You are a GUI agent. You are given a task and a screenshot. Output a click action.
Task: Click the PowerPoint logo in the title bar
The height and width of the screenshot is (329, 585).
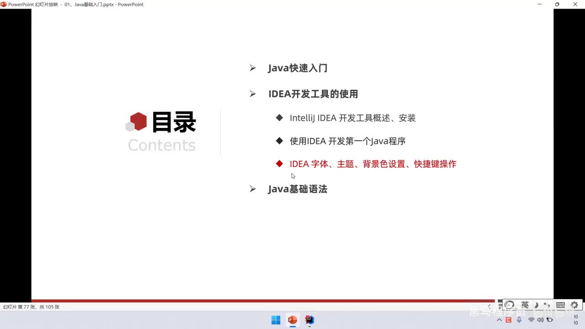[4, 4]
